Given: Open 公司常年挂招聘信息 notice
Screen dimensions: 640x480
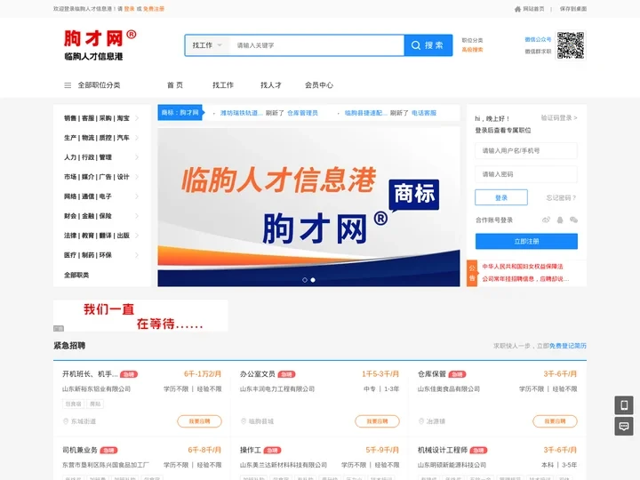Looking at the screenshot, I should (x=525, y=279).
